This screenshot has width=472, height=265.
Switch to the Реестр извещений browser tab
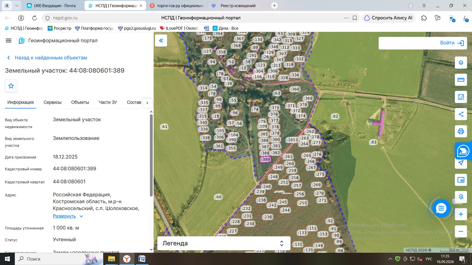[x=238, y=6]
